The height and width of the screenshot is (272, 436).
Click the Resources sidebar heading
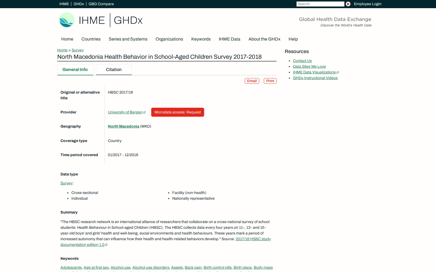(x=297, y=51)
